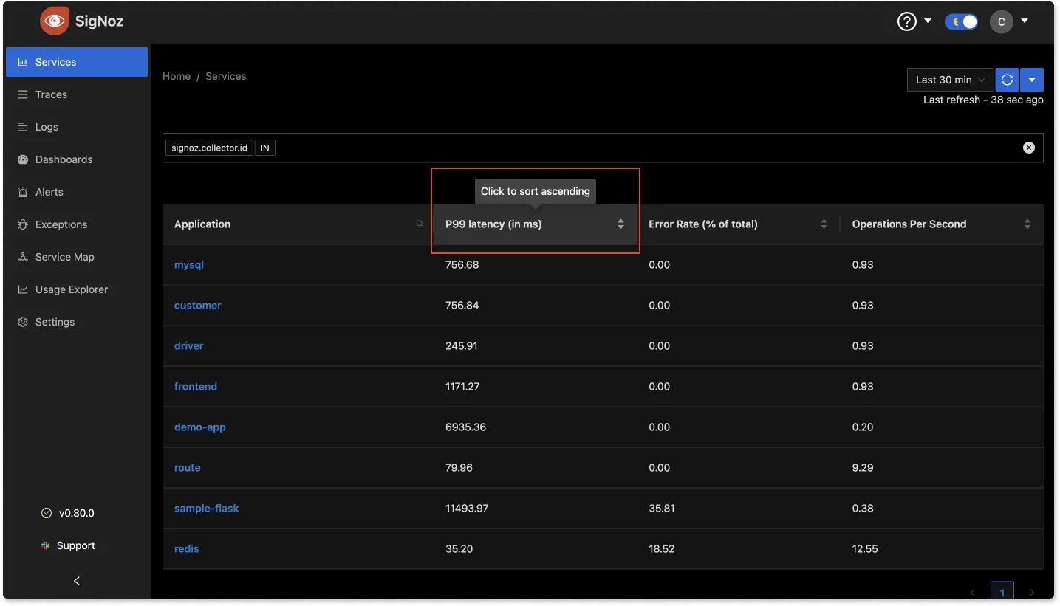Open the frontend service
Viewport: 1060px width, 606px height.
[196, 387]
